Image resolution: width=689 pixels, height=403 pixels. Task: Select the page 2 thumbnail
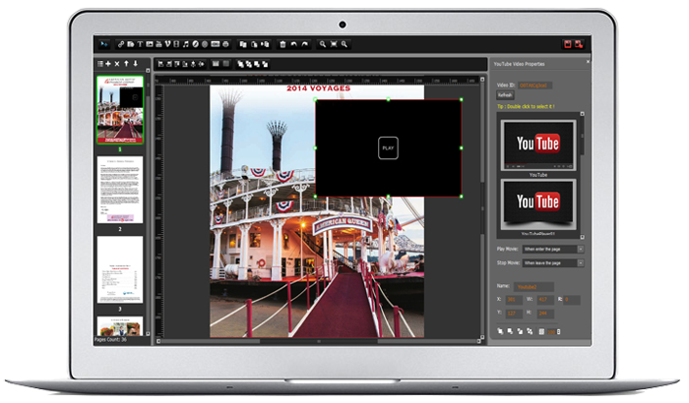coord(119,190)
